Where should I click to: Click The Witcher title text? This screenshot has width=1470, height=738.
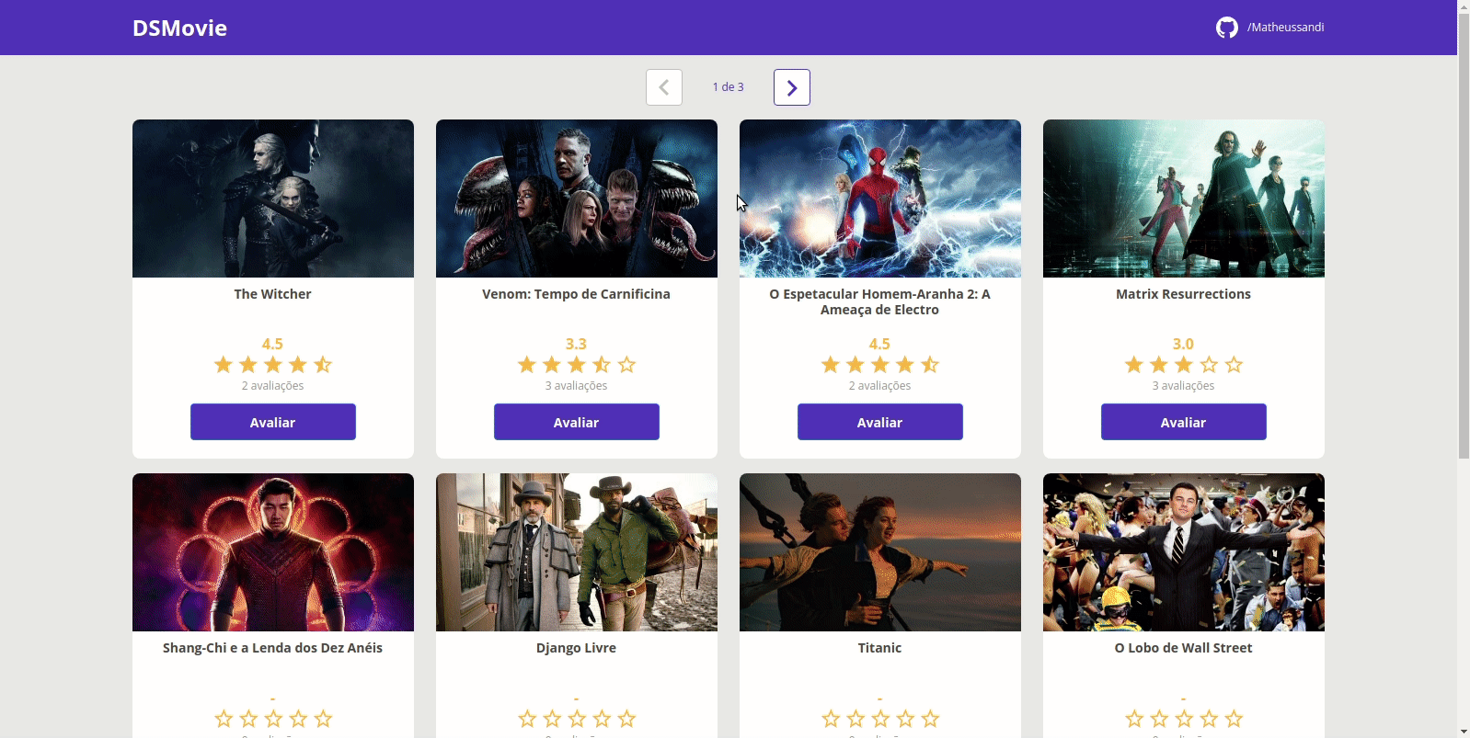(x=273, y=294)
